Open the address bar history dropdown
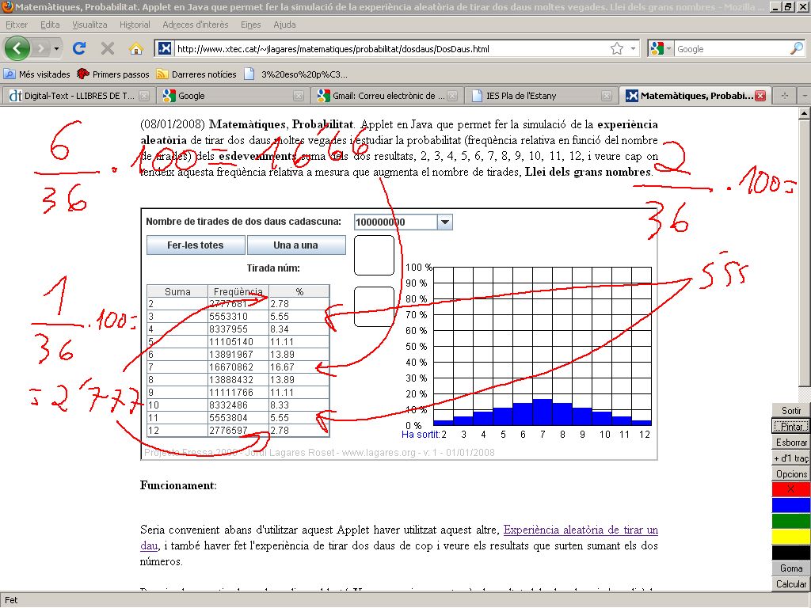The image size is (811, 608). coord(633,49)
